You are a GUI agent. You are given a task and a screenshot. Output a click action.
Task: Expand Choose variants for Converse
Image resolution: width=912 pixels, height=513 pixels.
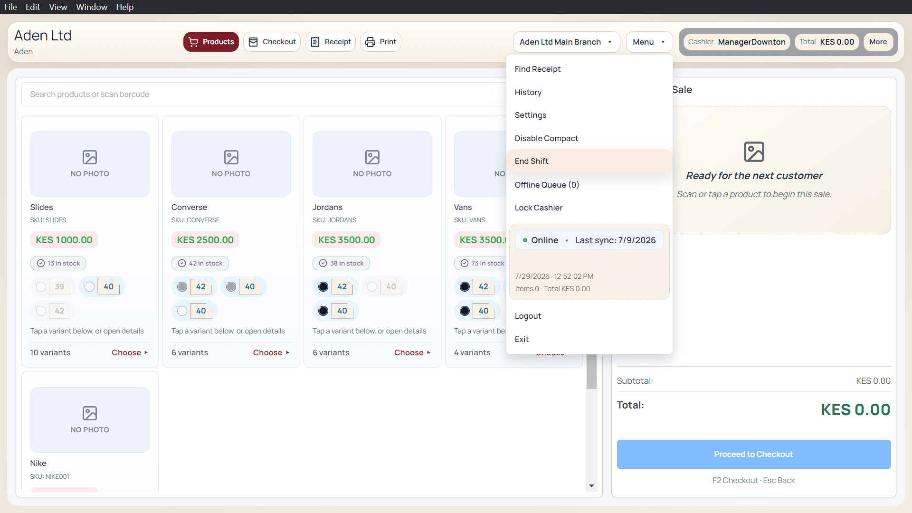click(271, 352)
